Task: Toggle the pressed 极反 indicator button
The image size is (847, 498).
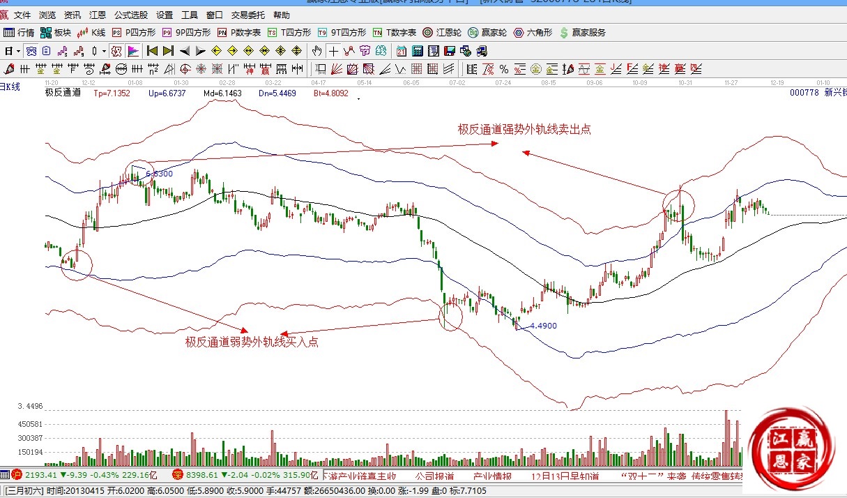Action: (116, 51)
